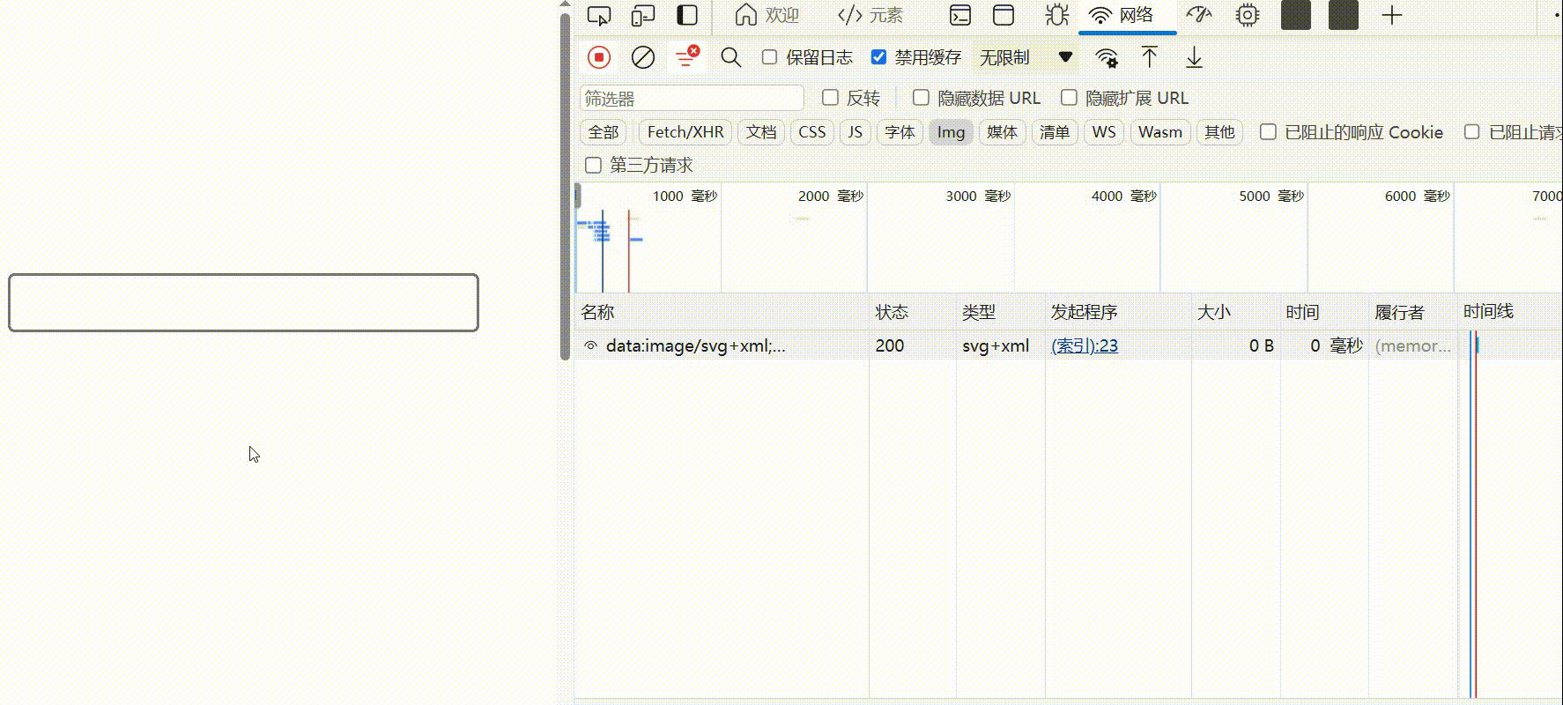The width and height of the screenshot is (1563, 705).
Task: Click the 筛选器 filter input
Action: [692, 98]
